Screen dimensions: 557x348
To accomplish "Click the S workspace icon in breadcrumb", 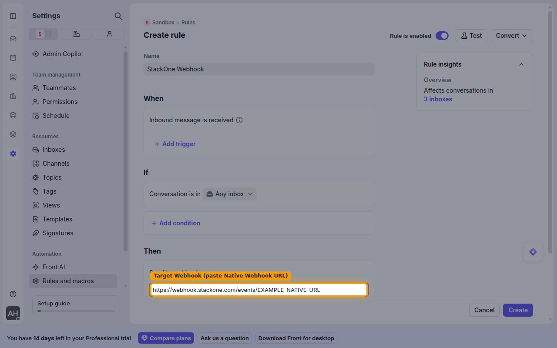I will (x=147, y=23).
